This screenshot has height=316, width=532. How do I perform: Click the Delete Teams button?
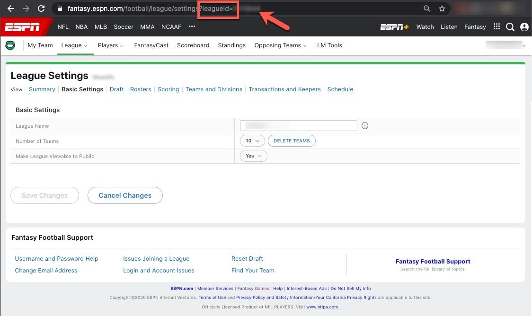pos(292,140)
